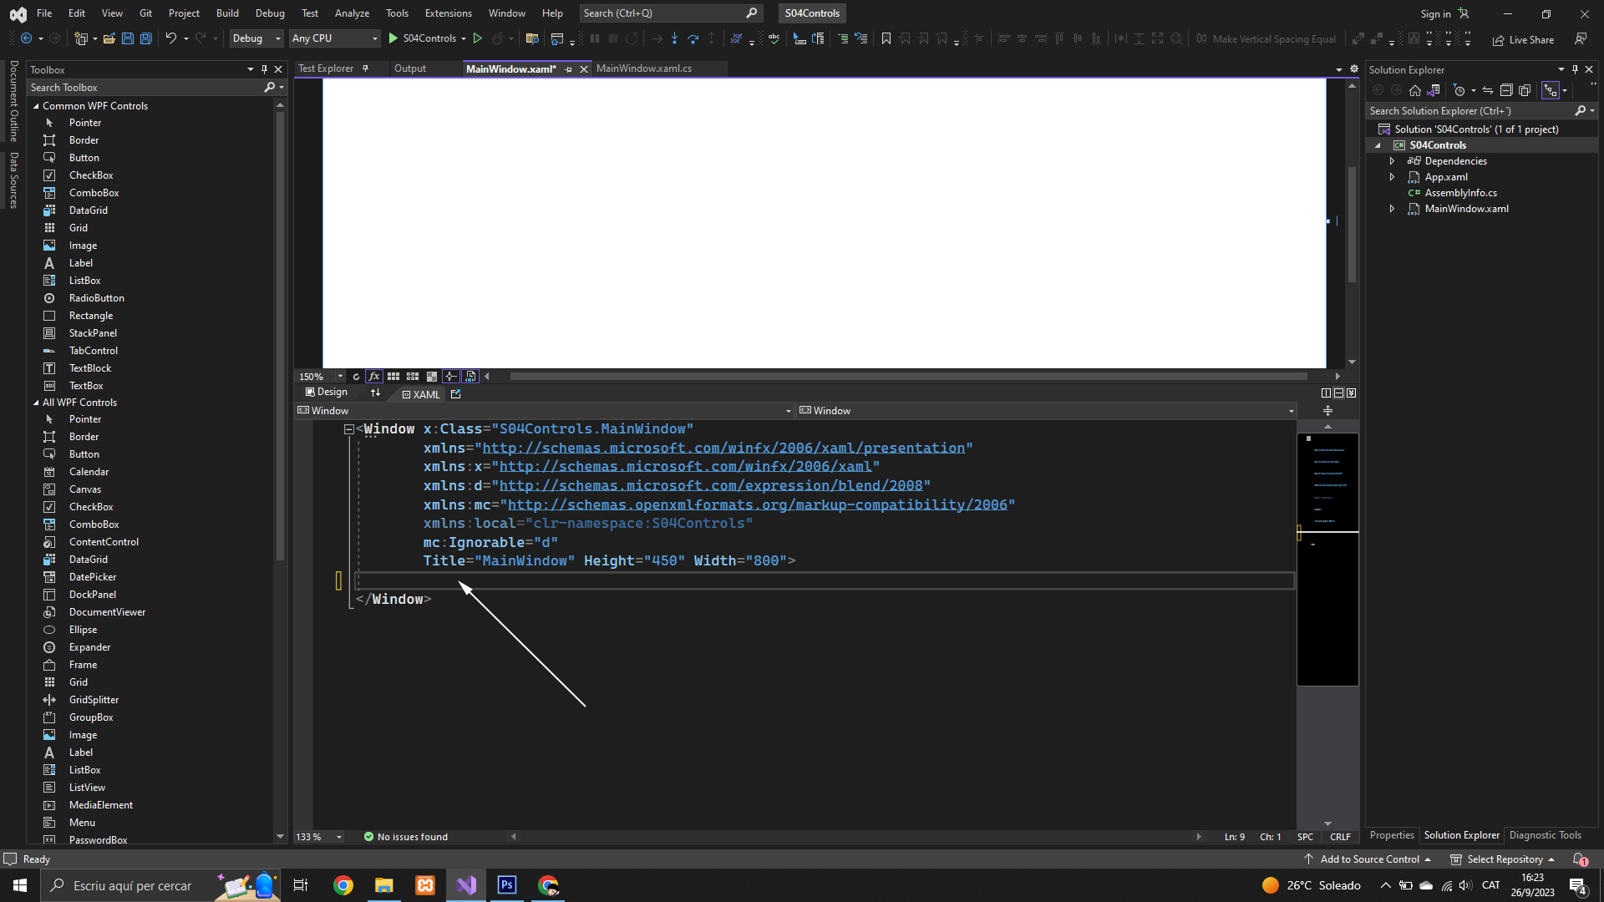Open the Debug configuration dropdown

256,38
